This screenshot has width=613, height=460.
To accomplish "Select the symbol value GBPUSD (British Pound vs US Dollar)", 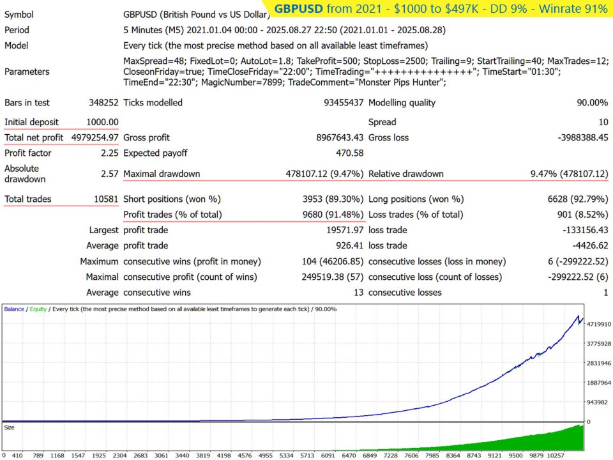I will click(x=197, y=15).
